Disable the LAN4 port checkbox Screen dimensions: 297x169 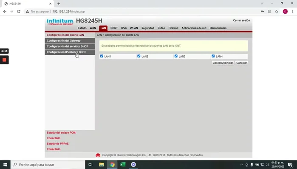click(213, 56)
